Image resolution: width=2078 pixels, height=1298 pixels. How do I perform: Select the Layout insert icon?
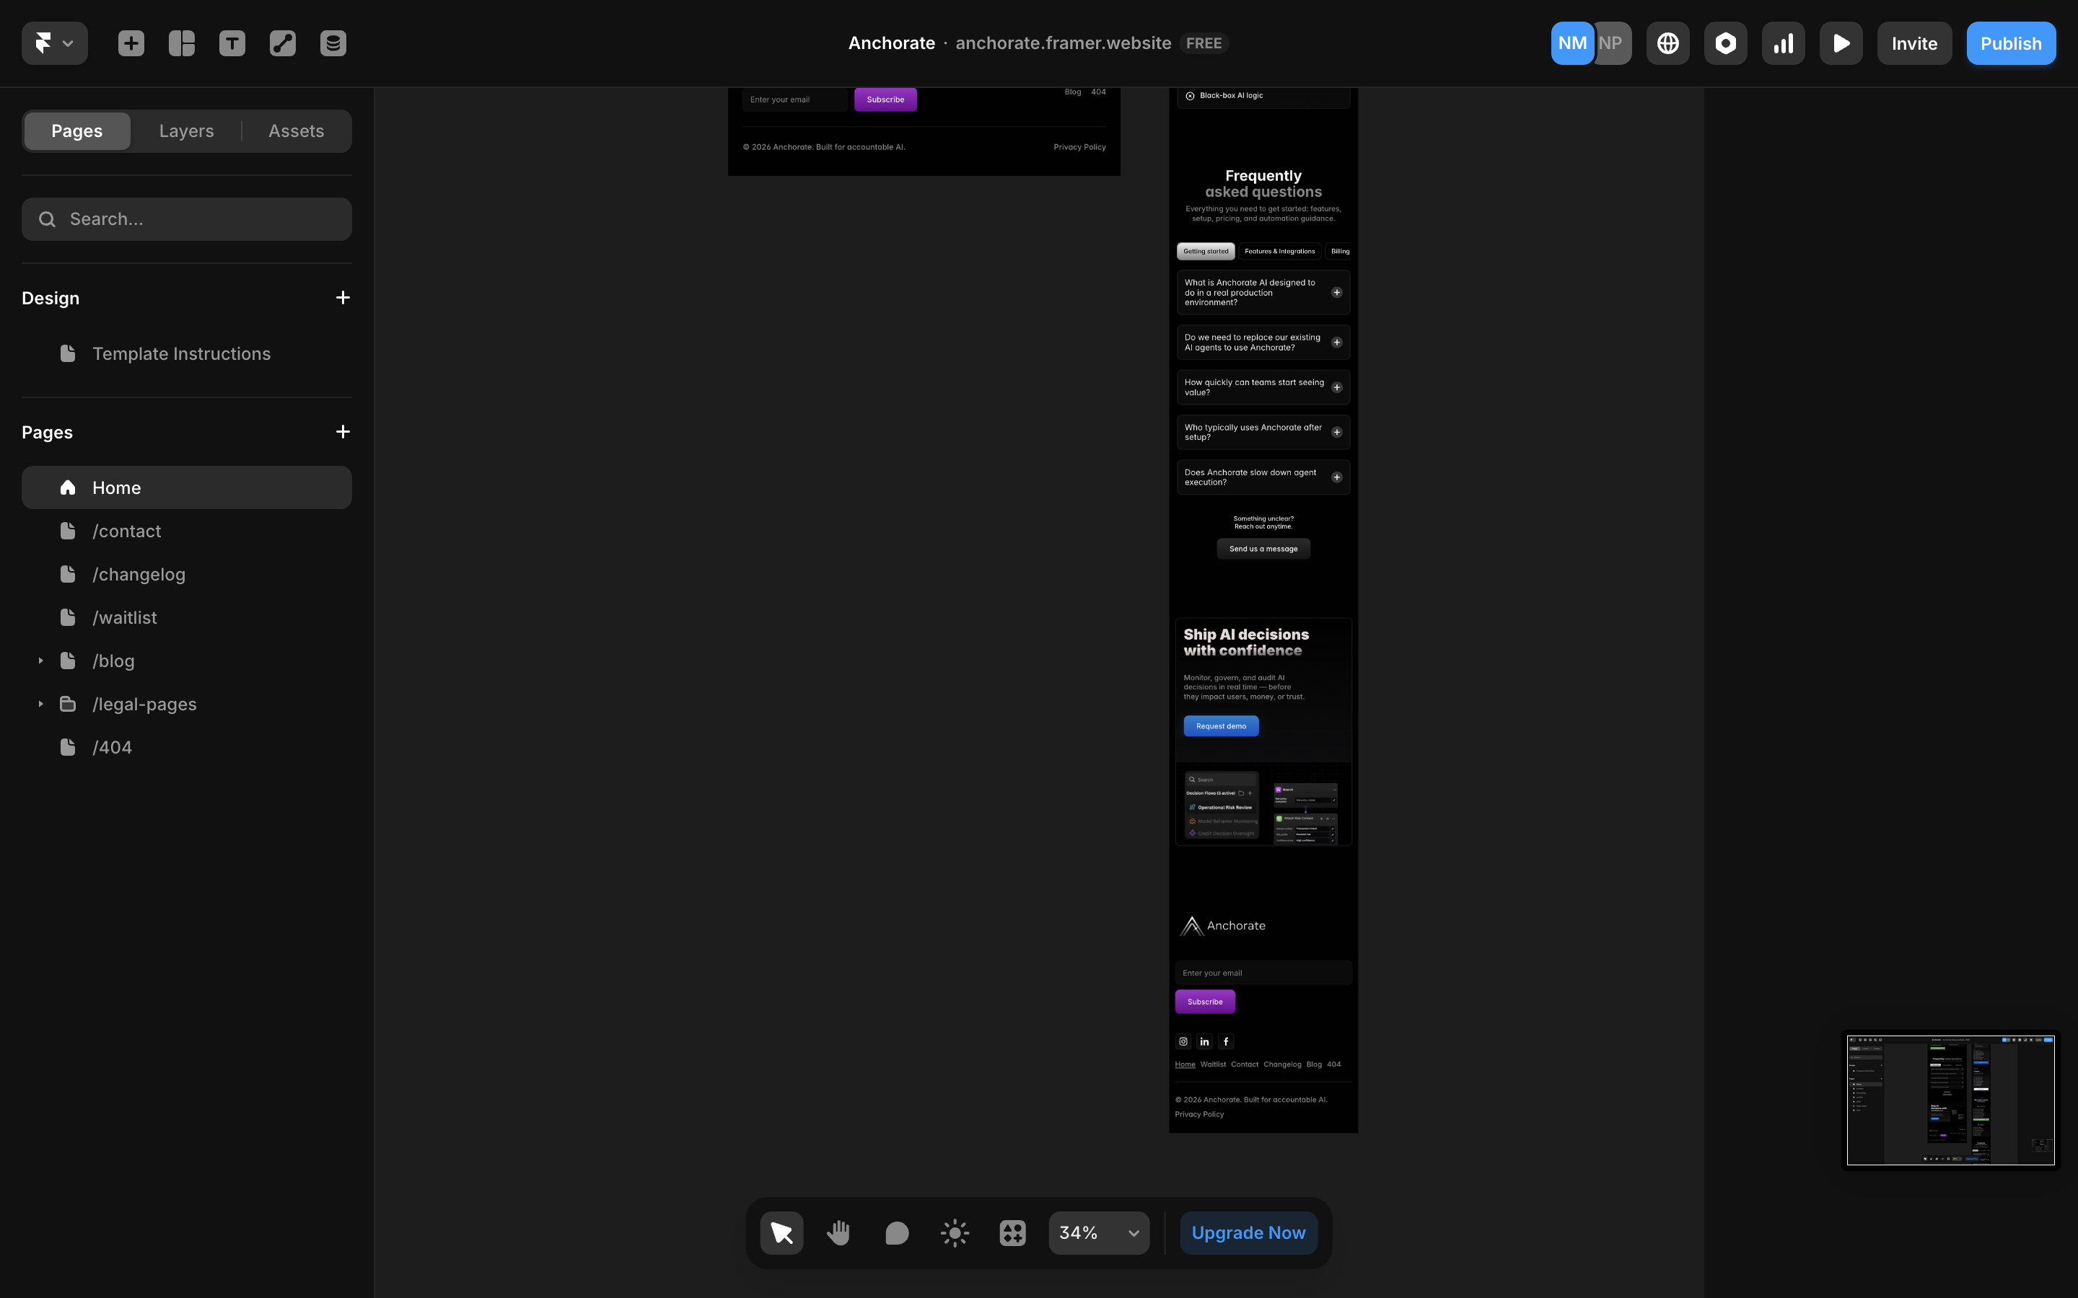(x=181, y=42)
